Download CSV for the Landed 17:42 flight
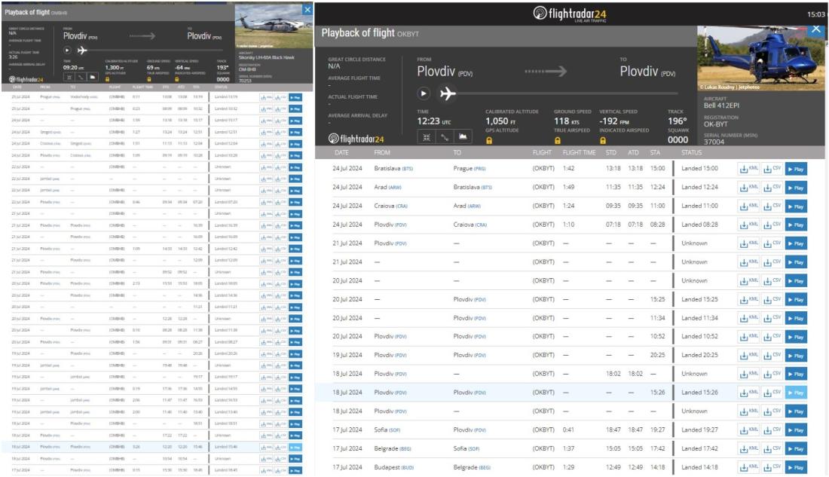This screenshot has height=477, width=829. 772,449
